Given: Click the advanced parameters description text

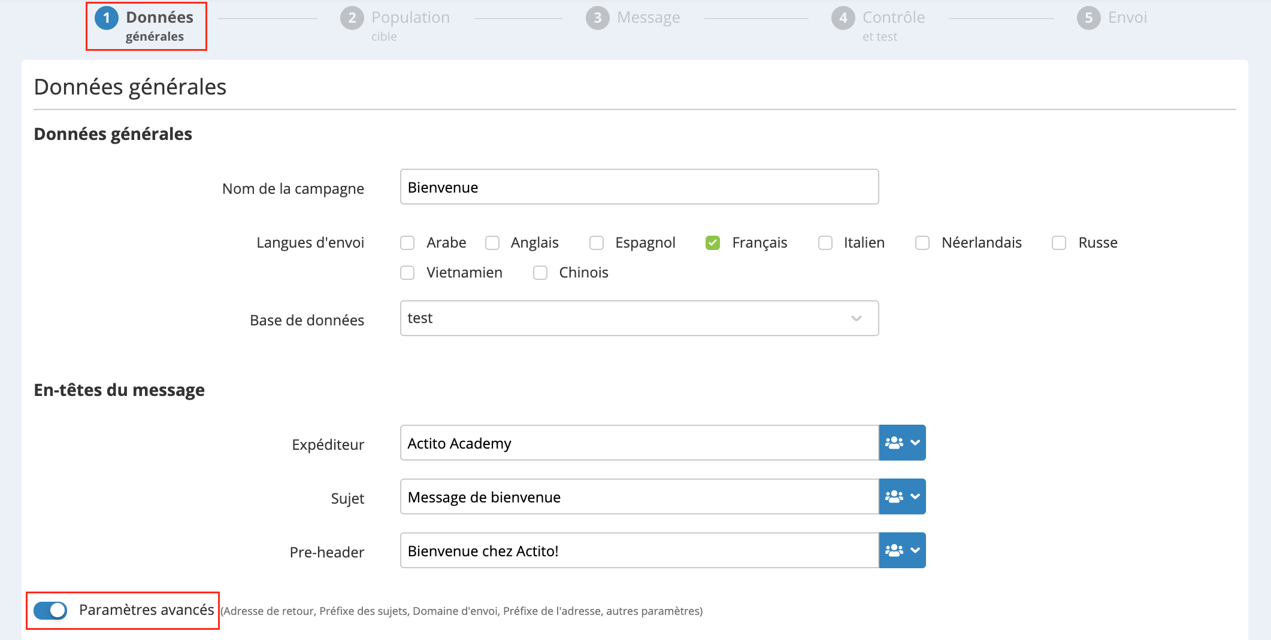Looking at the screenshot, I should pos(461,611).
